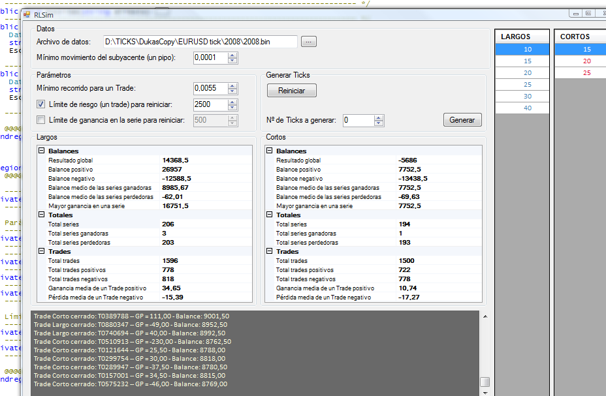Select value 20 in CORTOS list
The image size is (606, 396).
586,61
